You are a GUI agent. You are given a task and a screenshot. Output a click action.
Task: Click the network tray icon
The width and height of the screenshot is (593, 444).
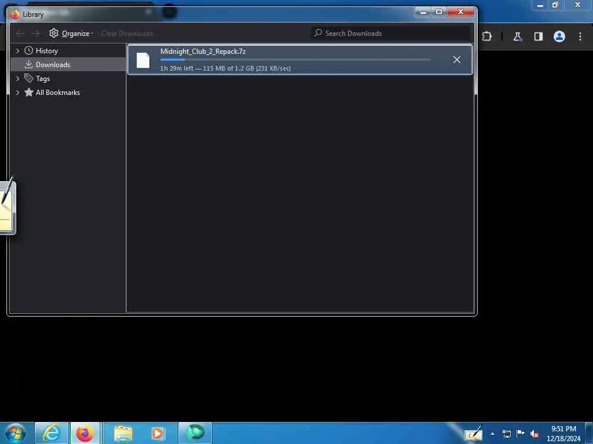coord(506,434)
